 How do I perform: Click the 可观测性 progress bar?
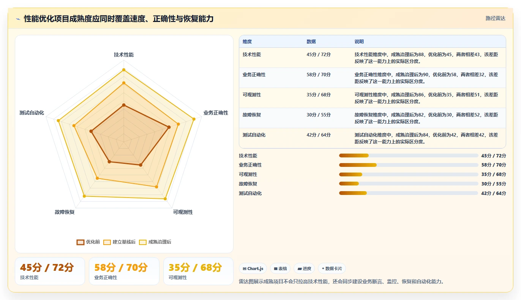click(409, 174)
